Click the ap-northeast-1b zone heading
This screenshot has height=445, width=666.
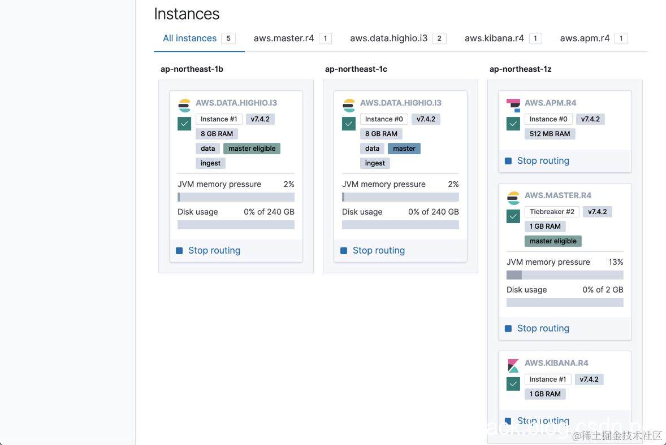click(x=192, y=69)
